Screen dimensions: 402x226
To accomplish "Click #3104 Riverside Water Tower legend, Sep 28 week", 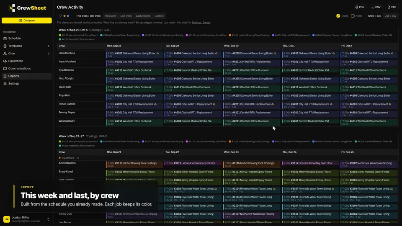I will [x=120, y=35].
